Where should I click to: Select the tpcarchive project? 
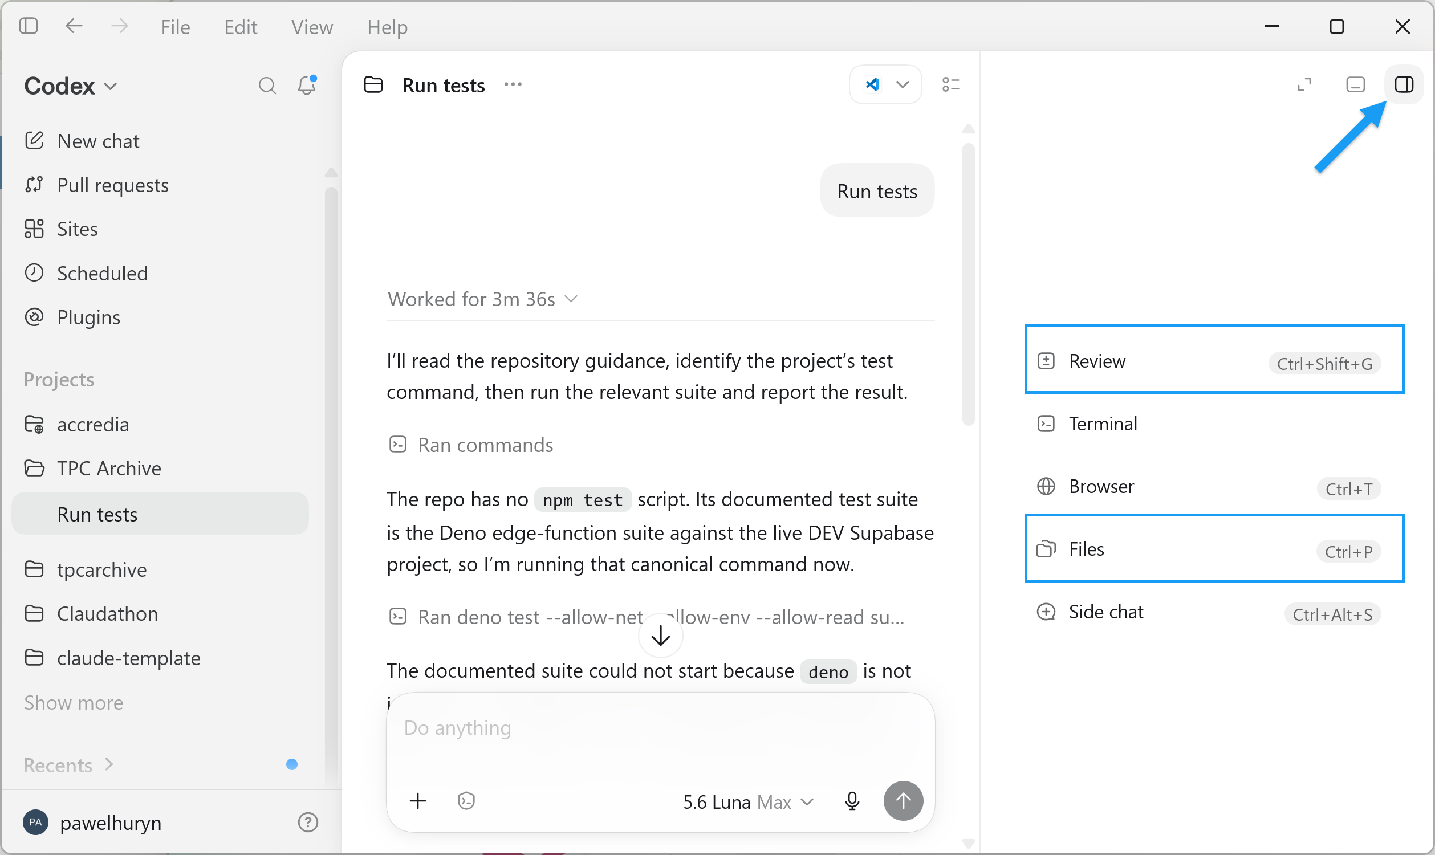click(160, 570)
